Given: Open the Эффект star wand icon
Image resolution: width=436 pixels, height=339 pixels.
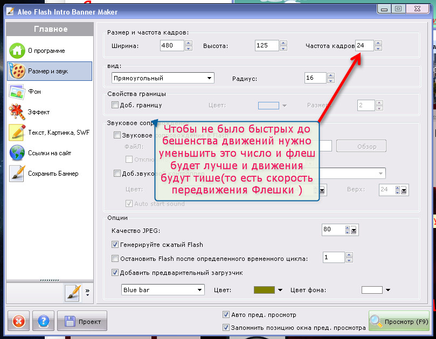Looking at the screenshot, I should [x=17, y=112].
